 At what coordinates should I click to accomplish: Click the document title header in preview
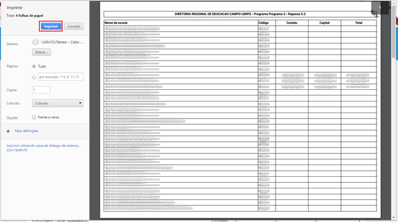coord(240,14)
